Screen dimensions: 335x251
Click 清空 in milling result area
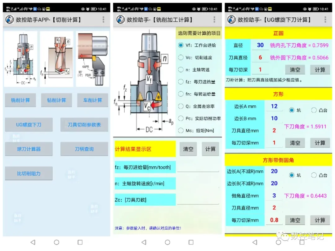[x=188, y=149]
